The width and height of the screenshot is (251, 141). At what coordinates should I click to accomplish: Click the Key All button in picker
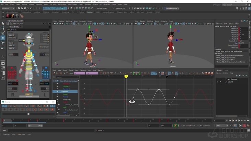tap(11, 43)
